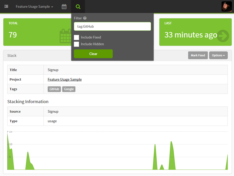
Task: Open the date range calendar picker
Action: [64, 6]
